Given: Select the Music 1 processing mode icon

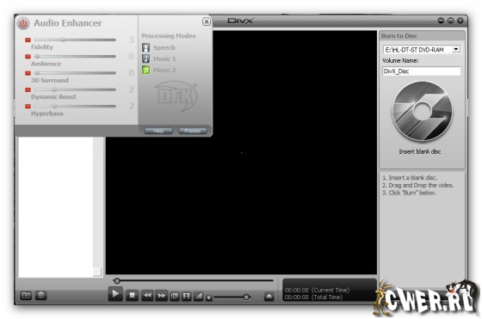Looking at the screenshot, I should pos(146,58).
